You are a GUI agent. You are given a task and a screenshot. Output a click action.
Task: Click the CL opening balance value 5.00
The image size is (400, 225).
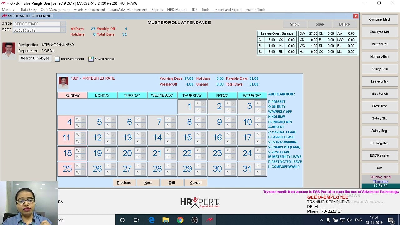(272, 40)
